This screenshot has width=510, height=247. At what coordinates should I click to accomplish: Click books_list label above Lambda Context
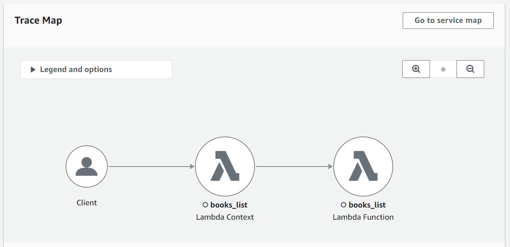(x=229, y=205)
